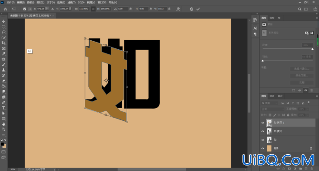
Task: Hide the 如 拷贝 layer
Action: pos(262,131)
